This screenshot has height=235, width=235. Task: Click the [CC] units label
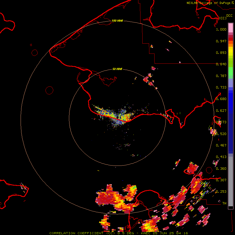(x=223, y=18)
